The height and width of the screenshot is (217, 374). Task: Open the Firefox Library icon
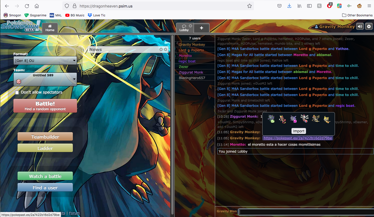tap(299, 6)
